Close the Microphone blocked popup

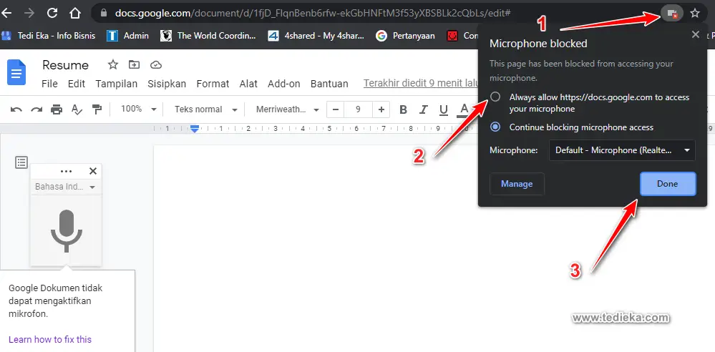click(x=696, y=34)
